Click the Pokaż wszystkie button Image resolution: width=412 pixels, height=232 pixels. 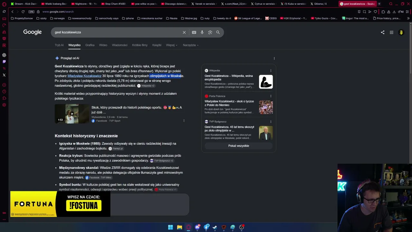click(x=239, y=146)
